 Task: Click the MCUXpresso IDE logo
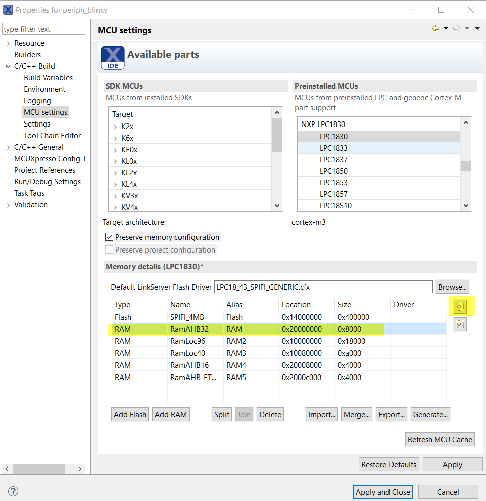(112, 58)
